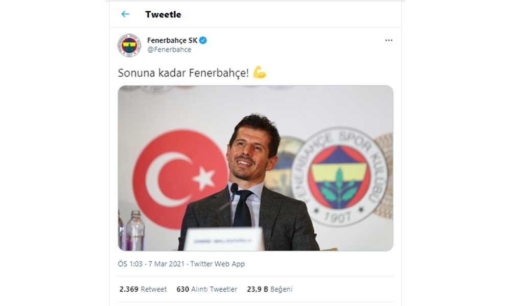
Task: Click the back arrow next to Tweetle
Action: pyautogui.click(x=125, y=14)
